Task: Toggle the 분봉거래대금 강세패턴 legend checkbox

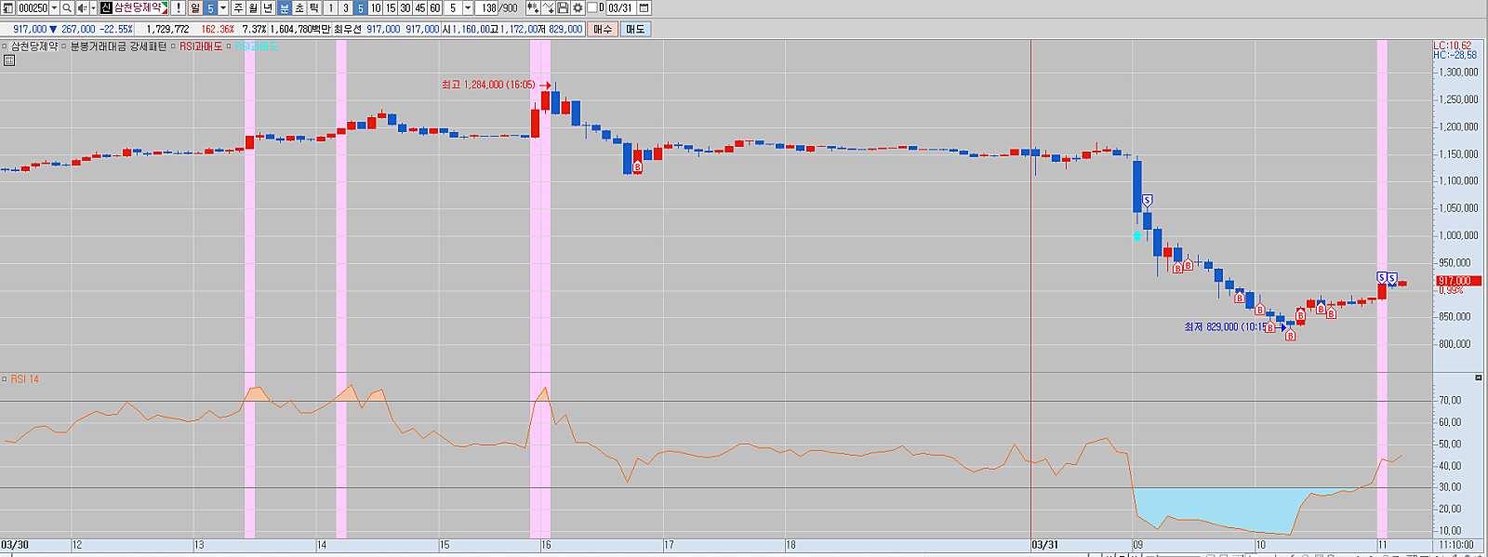Action: 65,46
